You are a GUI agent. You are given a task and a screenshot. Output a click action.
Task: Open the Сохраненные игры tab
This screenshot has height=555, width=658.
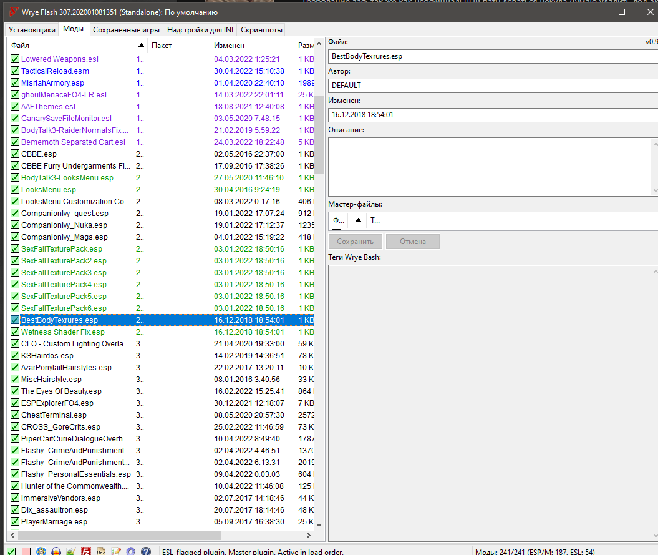click(127, 30)
